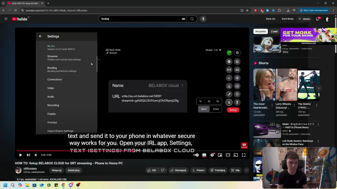Image resolution: width=337 pixels, height=189 pixels.
Task: Share the video via Udostępnij
Action: (178, 170)
